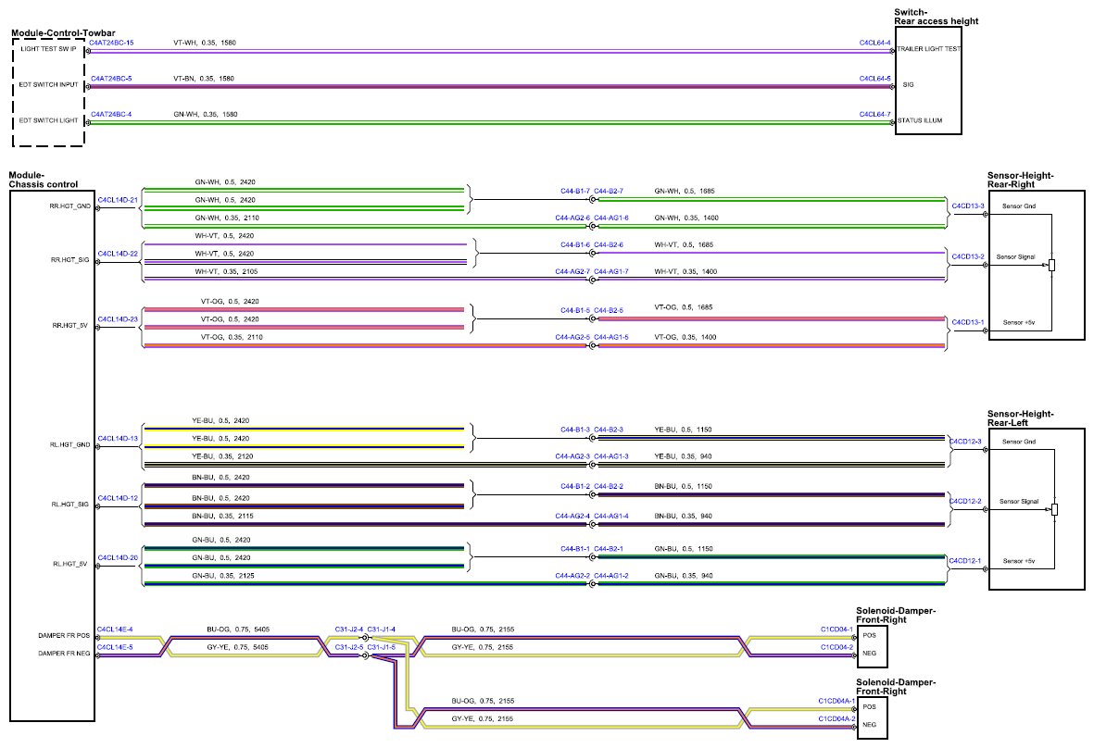1094x748 pixels.
Task: Select the Module-Control-Towbar dashed component box
Action: pyautogui.click(x=48, y=92)
